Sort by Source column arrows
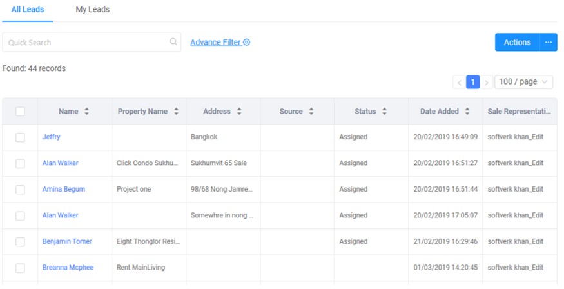 click(311, 112)
